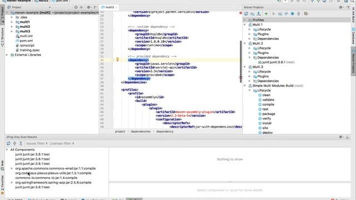Select the install lifecycle goal
The image size is (356, 200).
click(265, 123)
